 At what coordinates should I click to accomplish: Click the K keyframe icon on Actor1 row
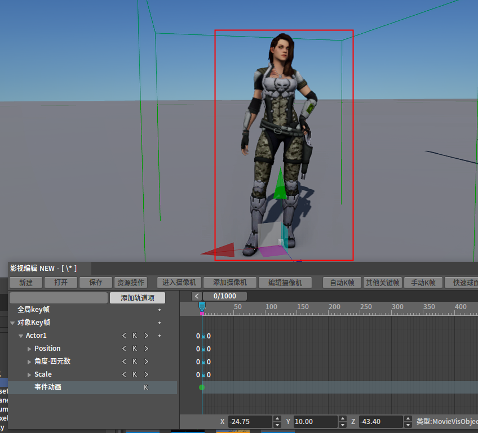pos(135,336)
